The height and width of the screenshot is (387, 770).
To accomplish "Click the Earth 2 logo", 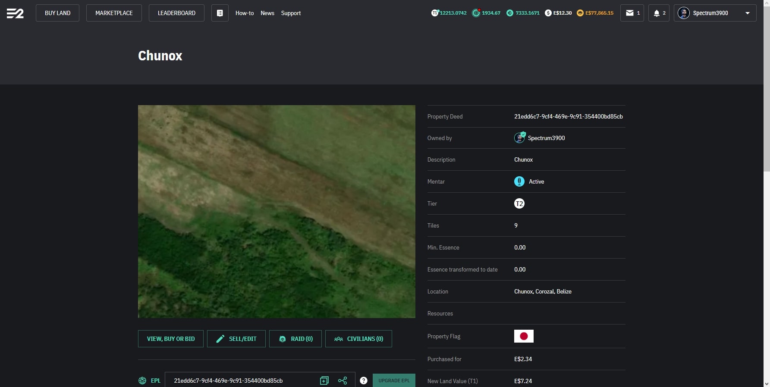I will (15, 13).
